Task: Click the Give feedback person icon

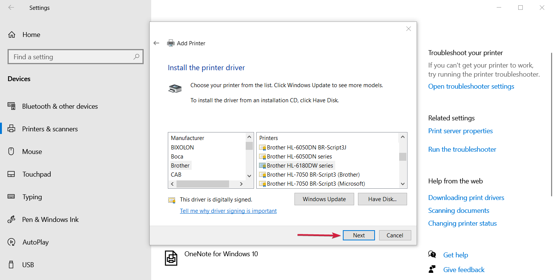Action: 432,269
